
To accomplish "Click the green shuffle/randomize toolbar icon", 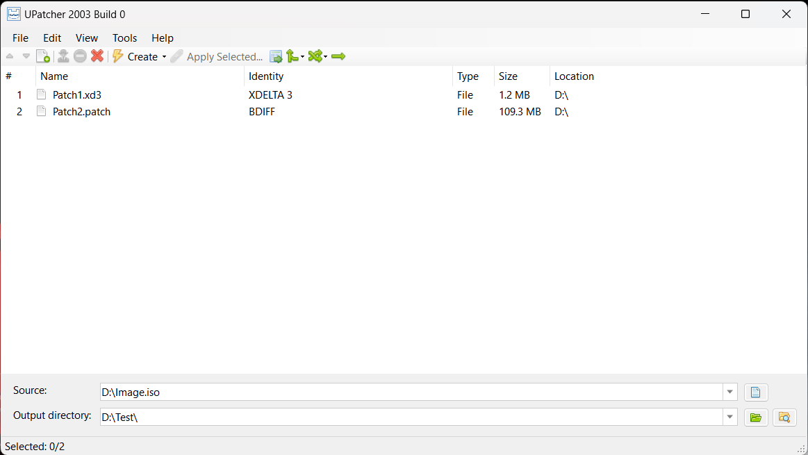I will tap(314, 56).
